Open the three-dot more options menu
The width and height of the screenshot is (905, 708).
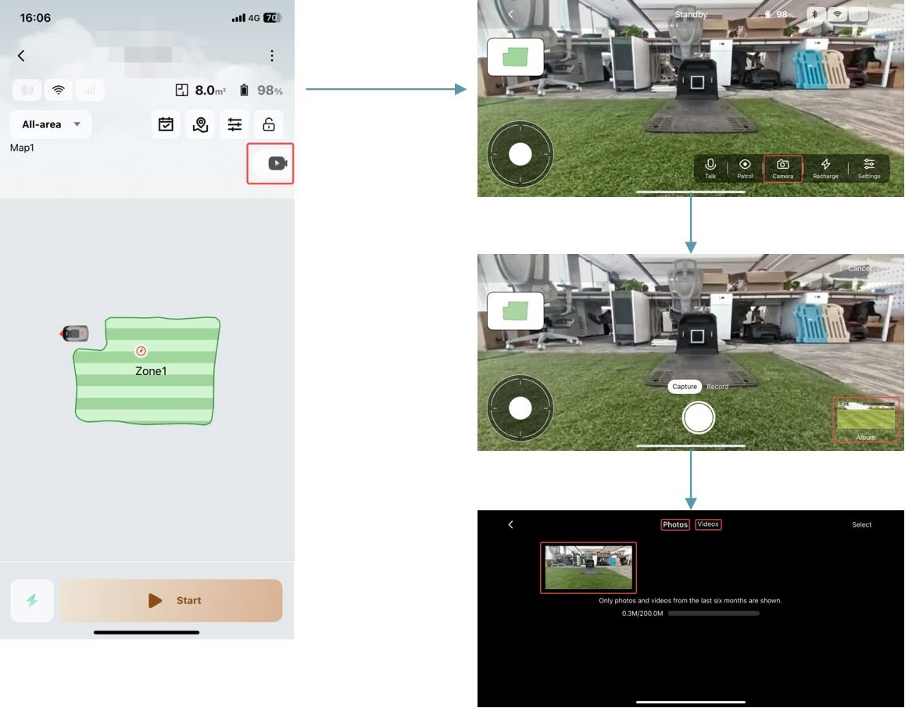pyautogui.click(x=271, y=55)
